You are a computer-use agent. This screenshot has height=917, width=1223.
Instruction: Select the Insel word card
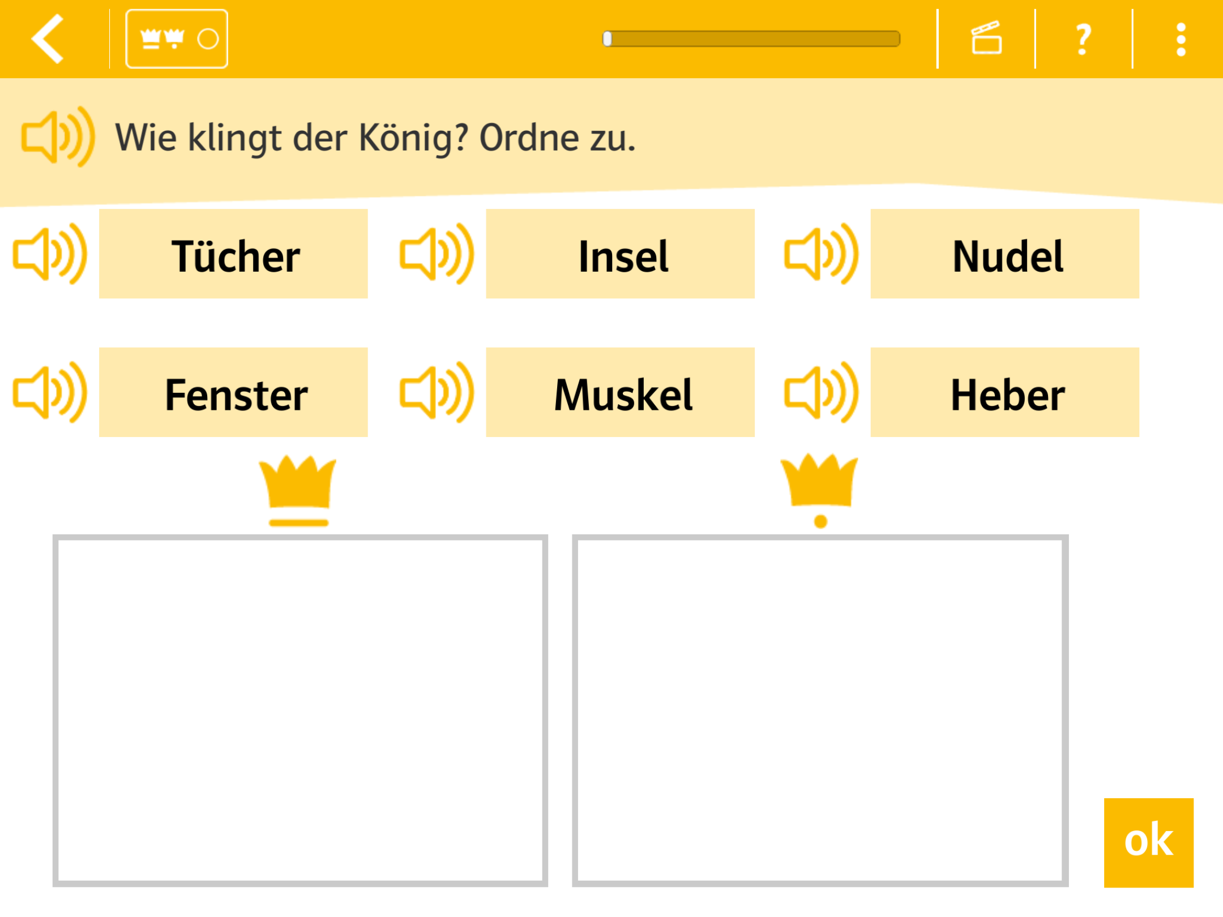pyautogui.click(x=620, y=254)
